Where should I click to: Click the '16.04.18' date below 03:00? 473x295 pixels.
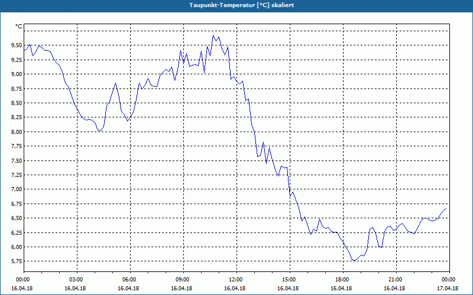(x=75, y=288)
